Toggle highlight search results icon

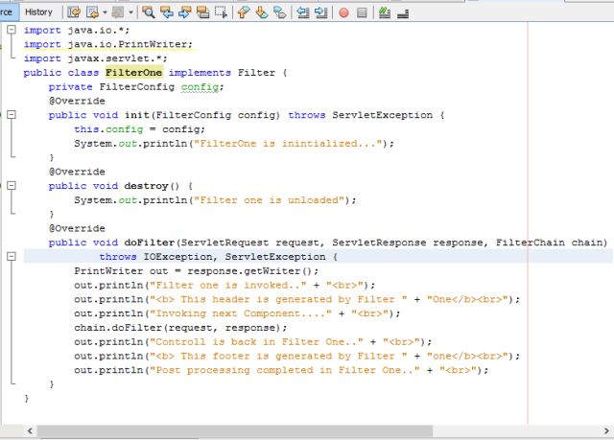point(202,12)
